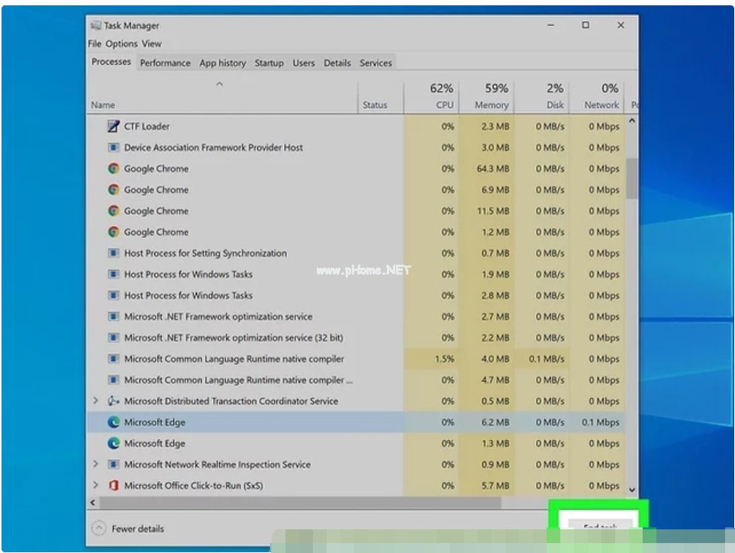Expand Microsoft Network Realtime Inspection Service row
This screenshot has width=735, height=553.
[95, 465]
